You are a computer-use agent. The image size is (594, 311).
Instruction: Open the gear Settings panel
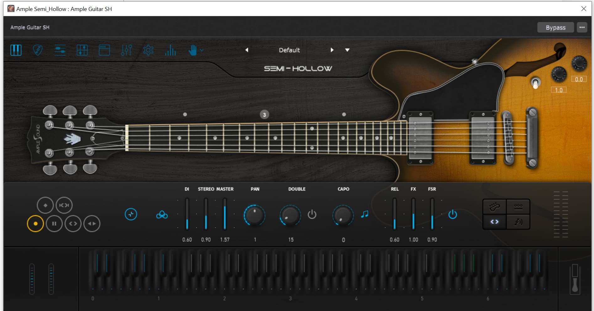148,50
